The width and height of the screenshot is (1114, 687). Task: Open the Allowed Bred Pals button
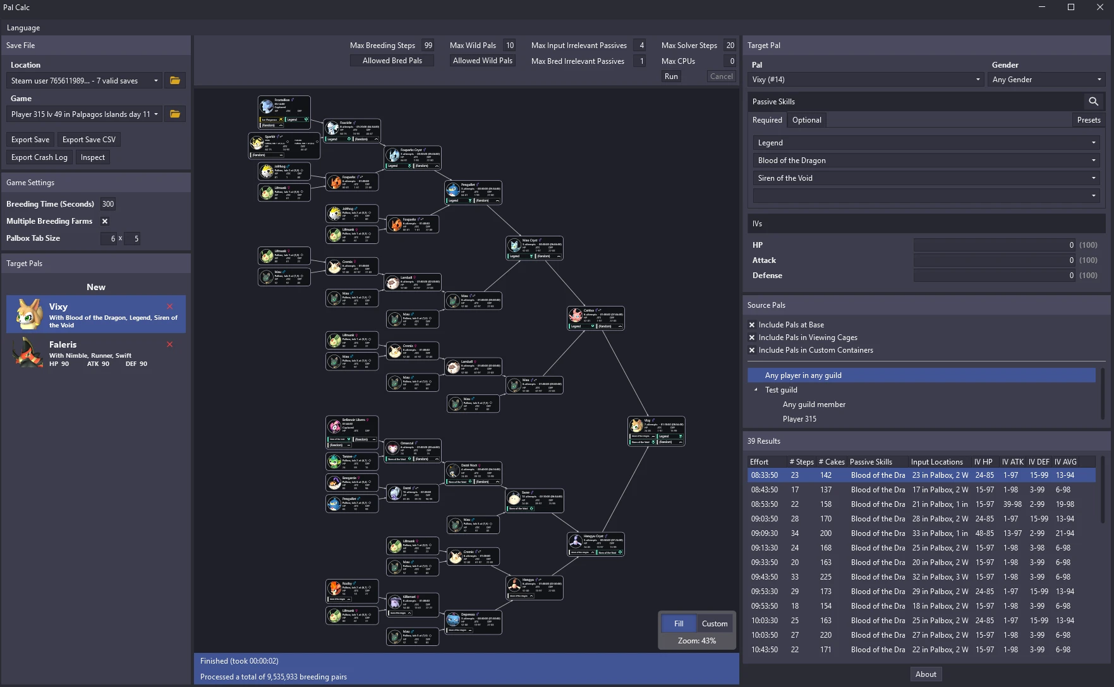[x=392, y=61]
